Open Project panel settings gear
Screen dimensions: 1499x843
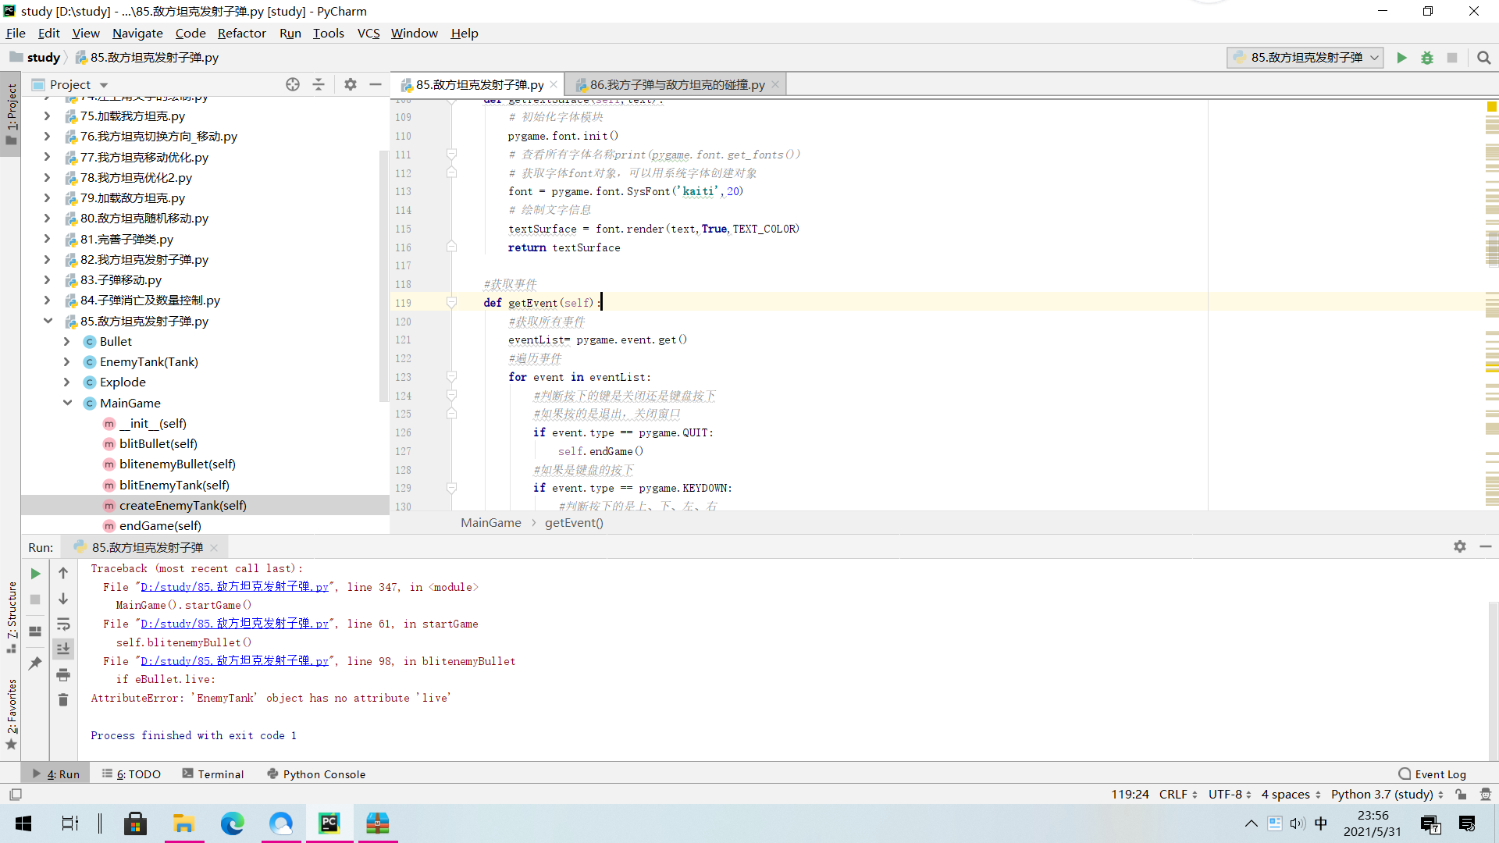click(351, 84)
